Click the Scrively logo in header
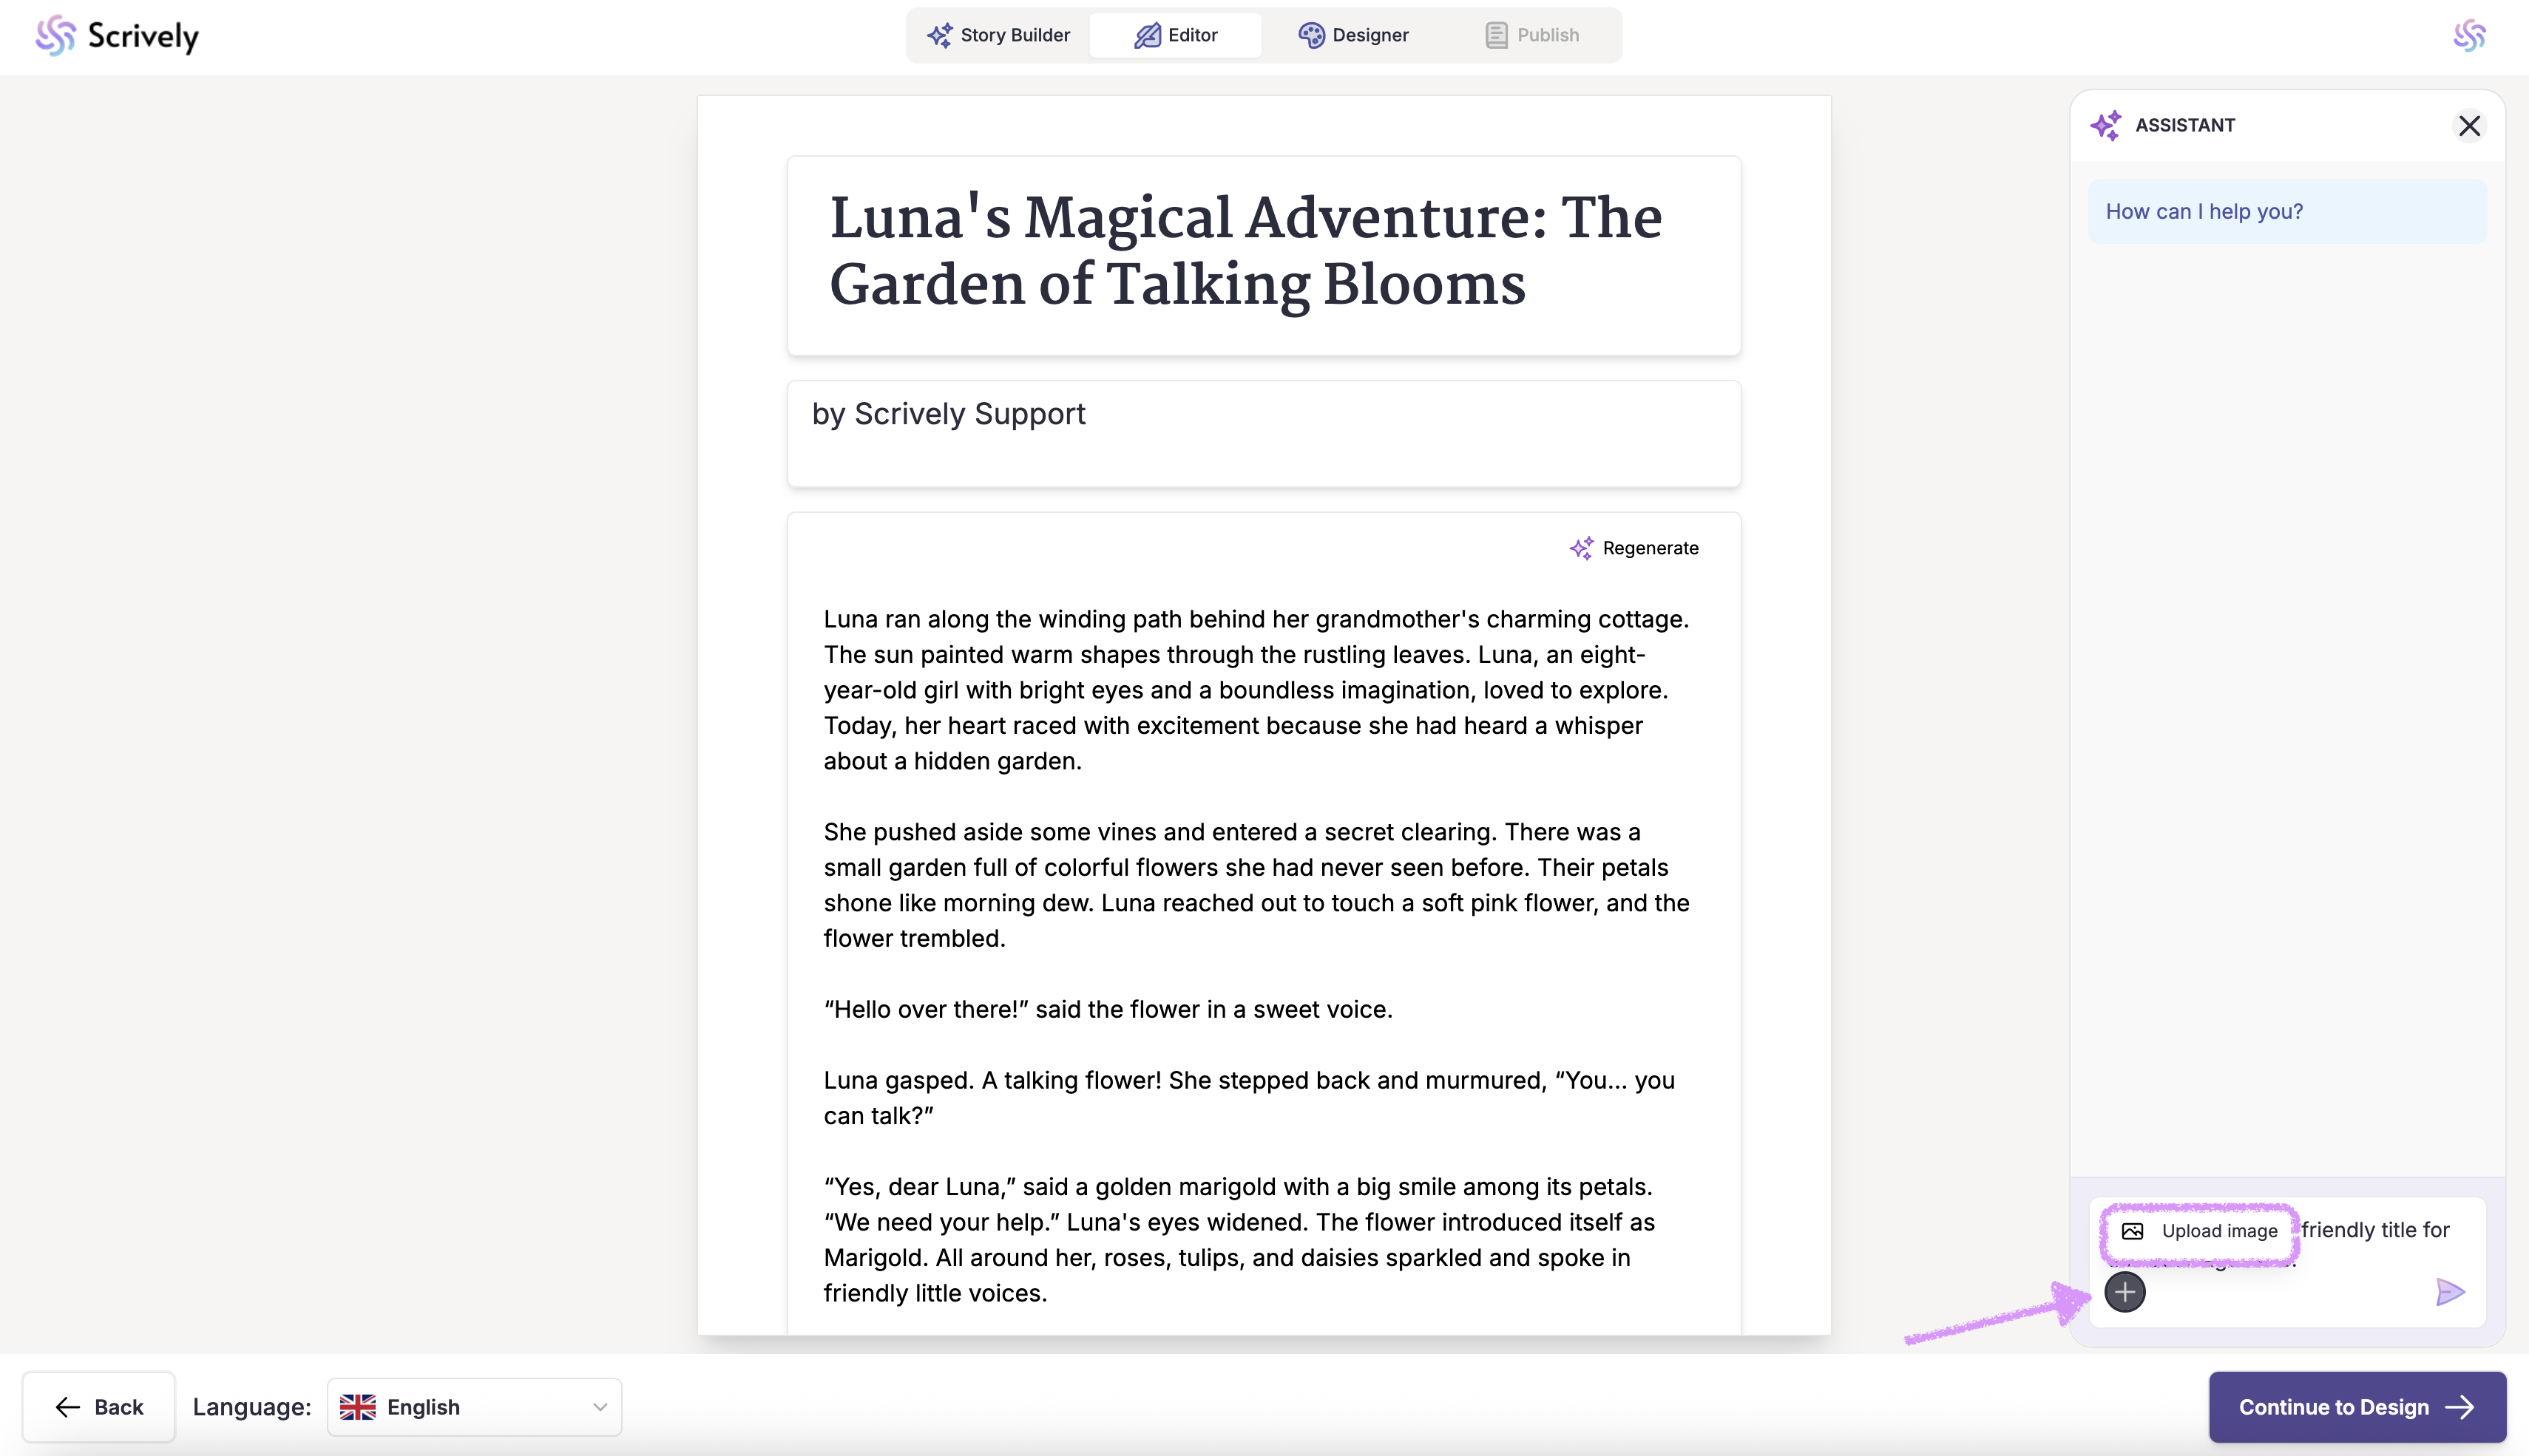Image resolution: width=2529 pixels, height=1456 pixels. [117, 36]
